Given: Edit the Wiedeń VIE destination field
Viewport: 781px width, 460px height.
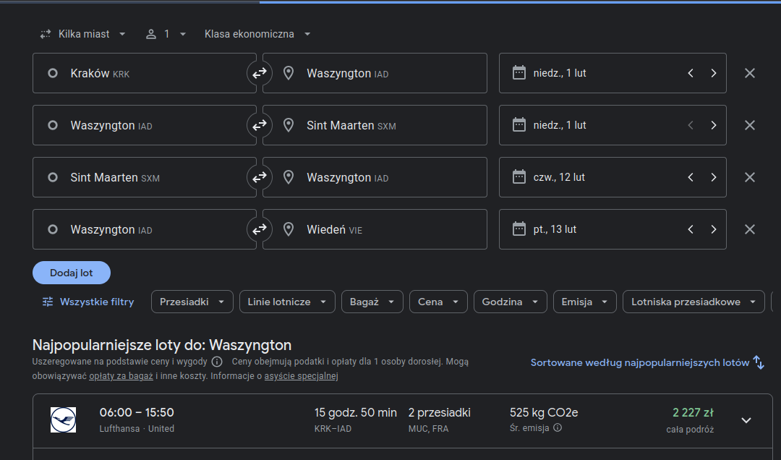Looking at the screenshot, I should [375, 229].
